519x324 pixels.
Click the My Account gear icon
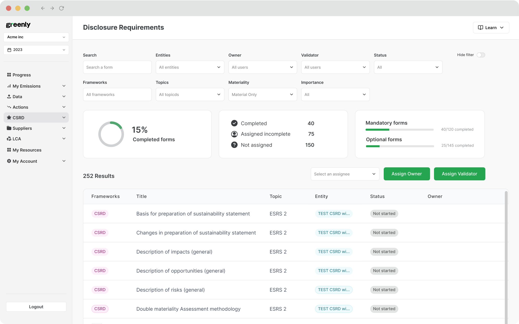click(9, 161)
